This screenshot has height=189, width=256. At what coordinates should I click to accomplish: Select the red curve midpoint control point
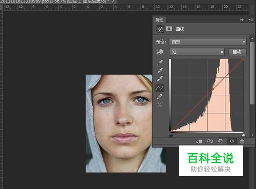[212, 89]
